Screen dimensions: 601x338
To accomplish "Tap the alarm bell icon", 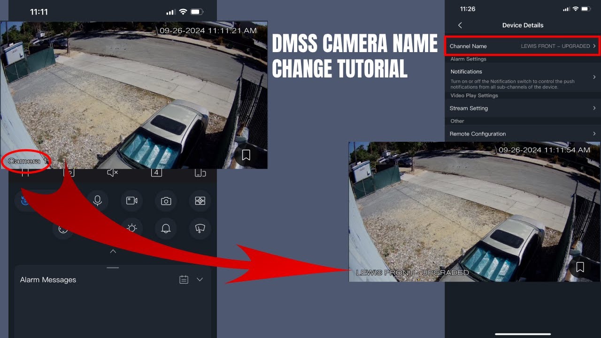I will [166, 228].
